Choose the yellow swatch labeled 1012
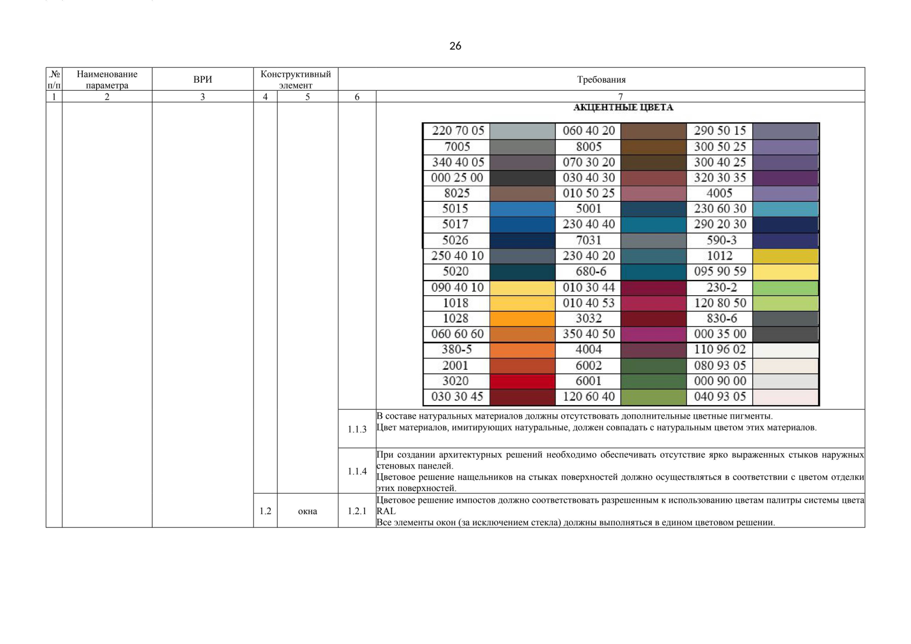 click(x=785, y=256)
